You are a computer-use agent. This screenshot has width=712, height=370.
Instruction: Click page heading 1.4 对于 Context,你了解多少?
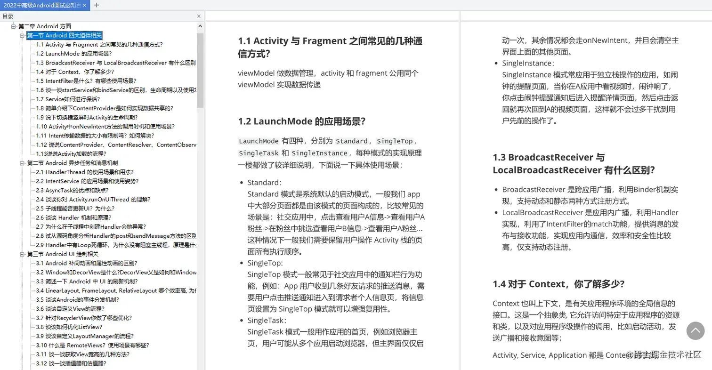click(x=558, y=284)
